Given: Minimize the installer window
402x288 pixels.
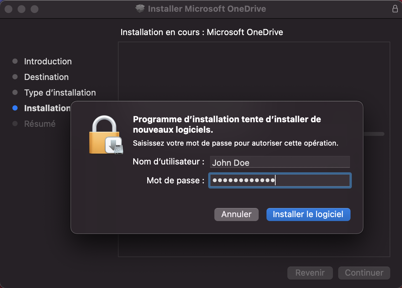Looking at the screenshot, I should [22, 9].
